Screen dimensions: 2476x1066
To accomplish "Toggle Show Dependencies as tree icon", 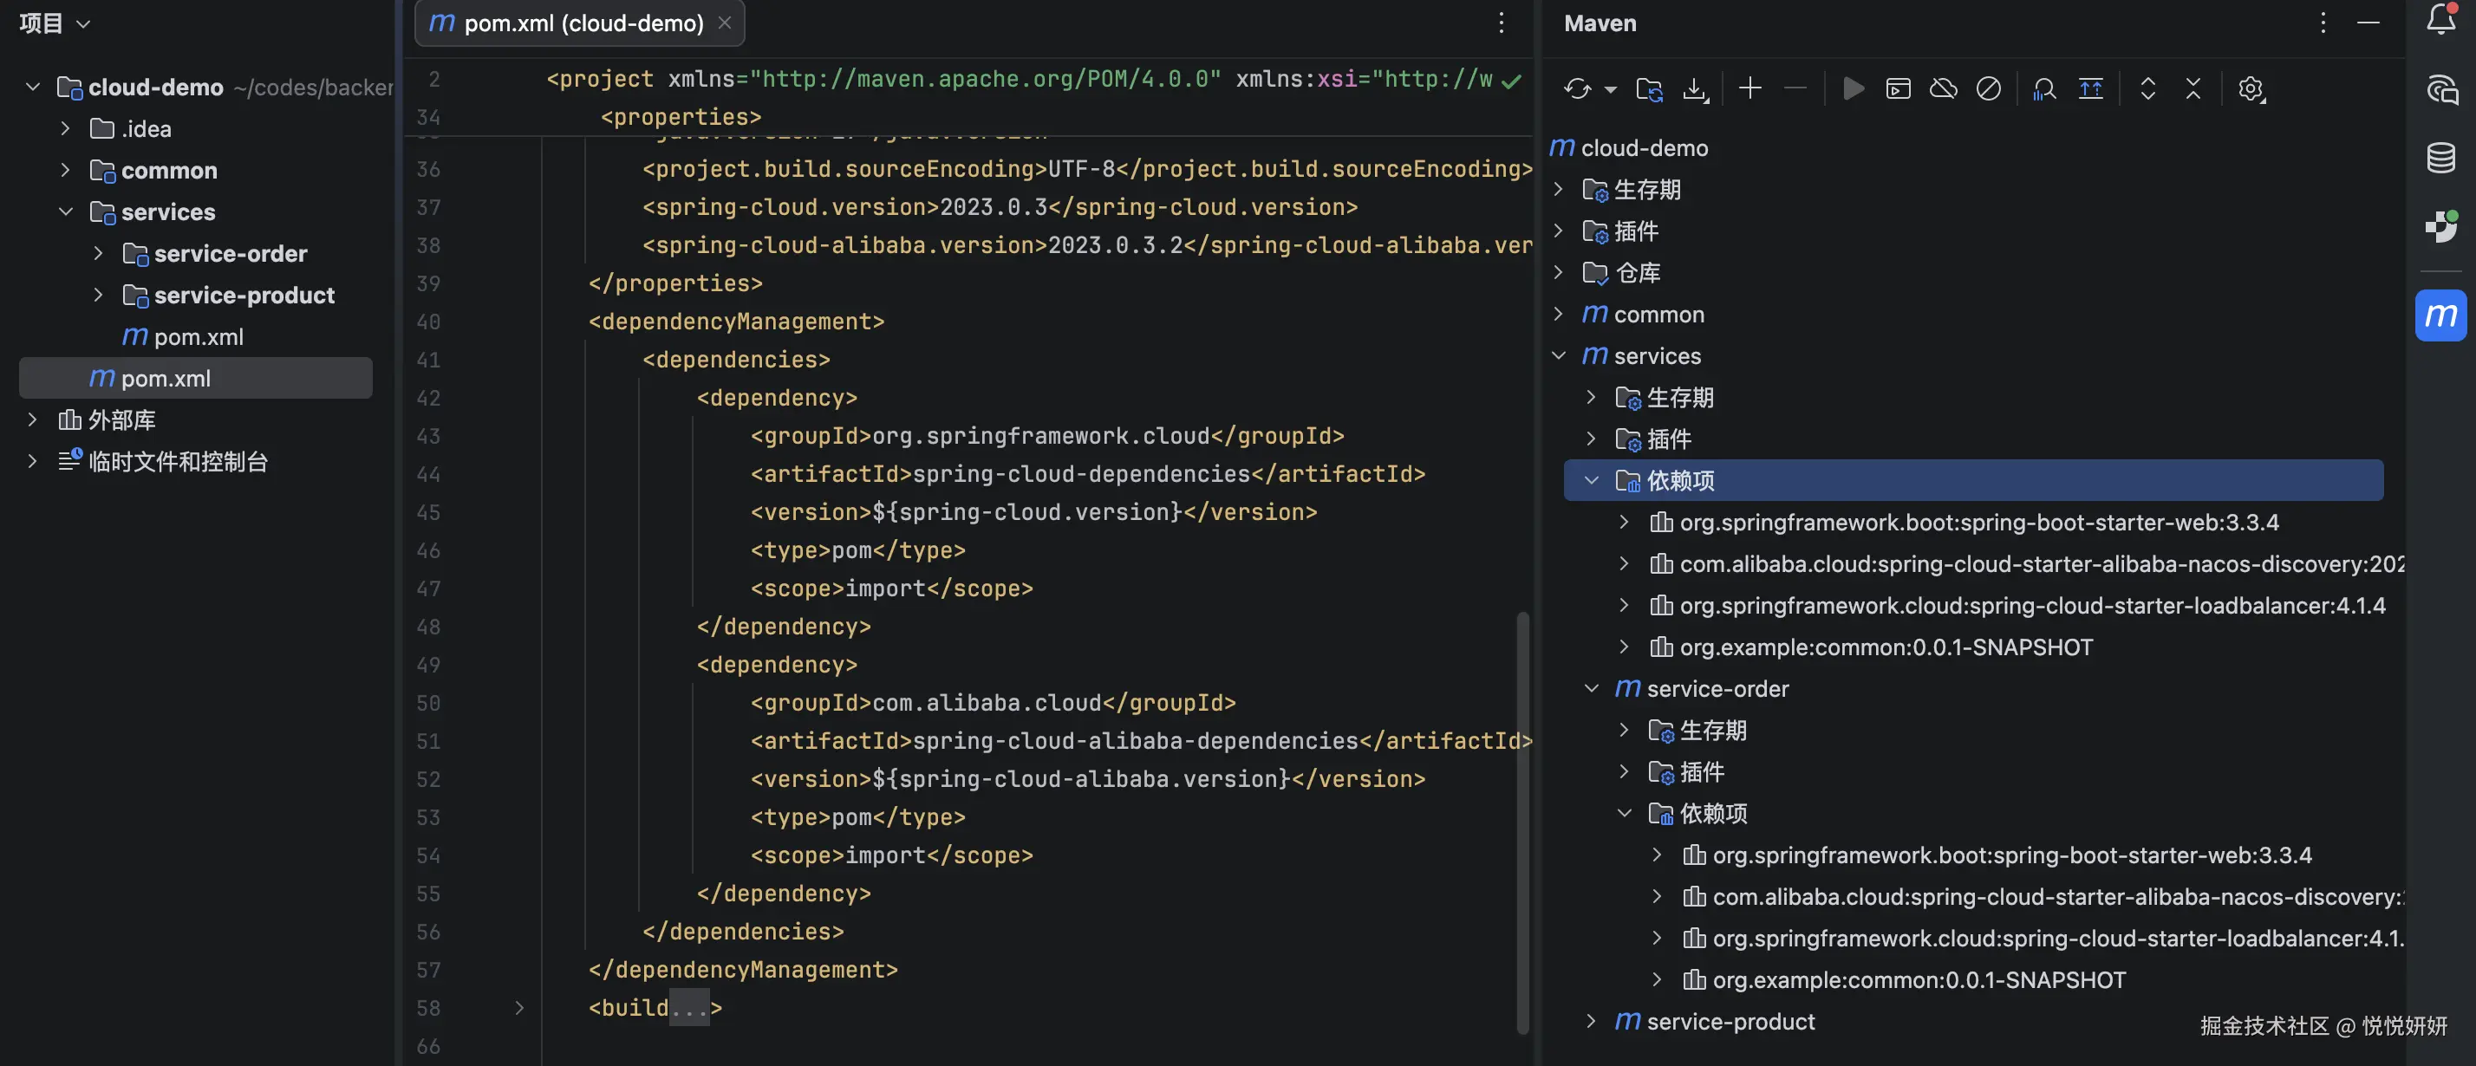I will coord(2090,89).
